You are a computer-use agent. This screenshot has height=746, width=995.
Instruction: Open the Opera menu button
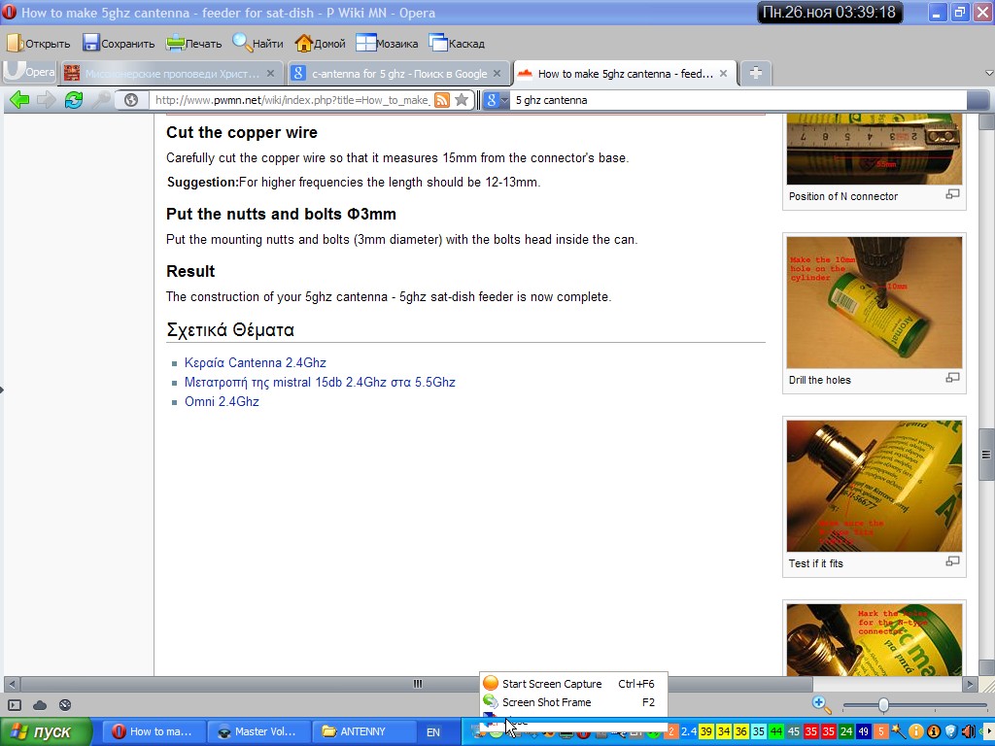[x=29, y=72]
